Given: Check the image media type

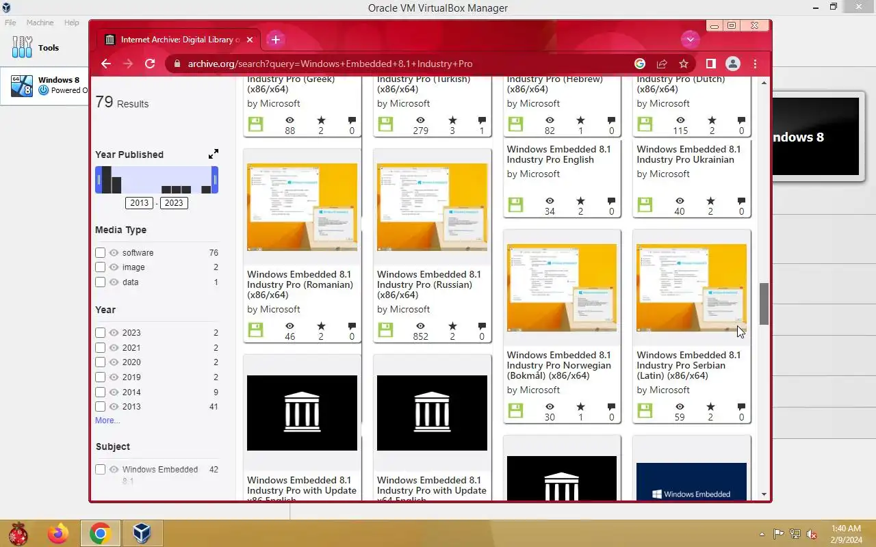Looking at the screenshot, I should coord(101,267).
